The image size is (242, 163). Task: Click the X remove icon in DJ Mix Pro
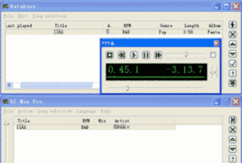[x=232, y=130]
